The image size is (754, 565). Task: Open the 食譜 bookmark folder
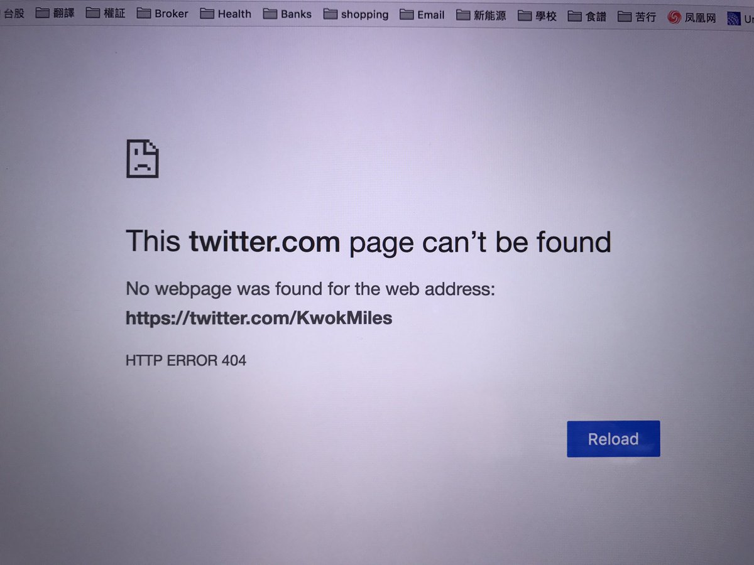tap(587, 16)
